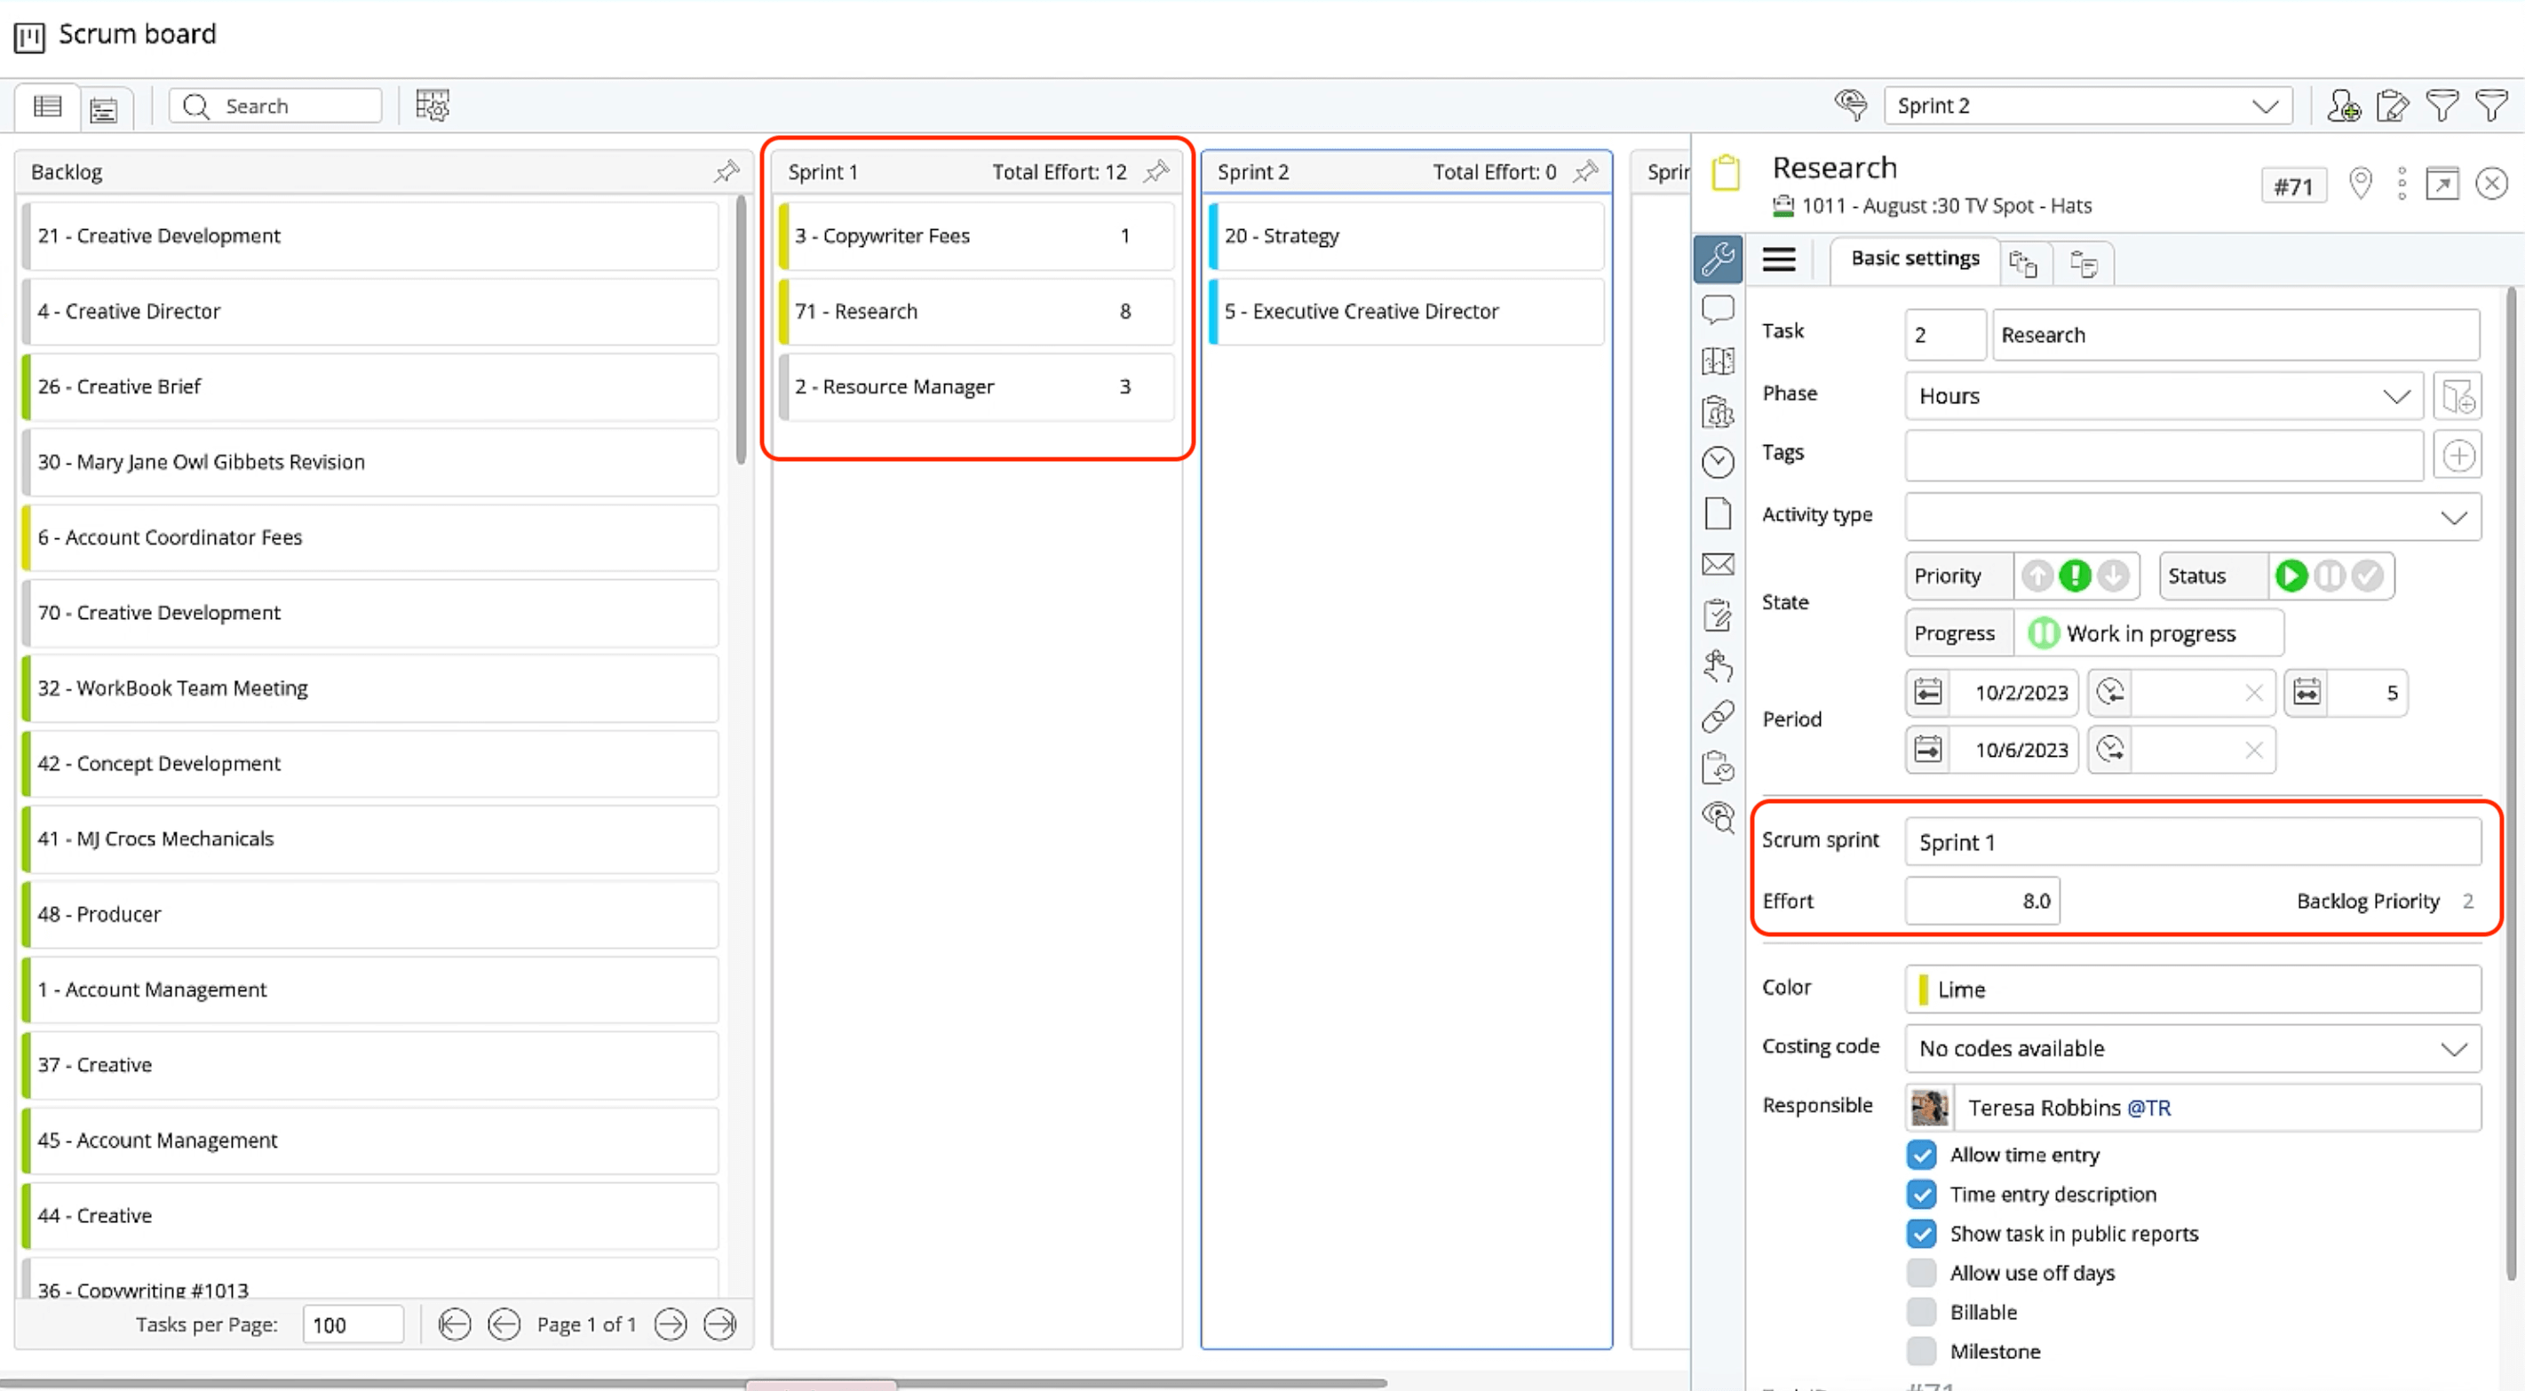Open the 71 - Research card

[975, 311]
